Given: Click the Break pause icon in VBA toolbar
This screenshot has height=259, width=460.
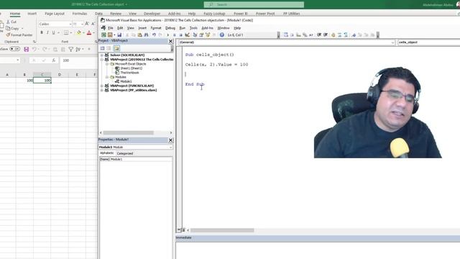Looking at the screenshot, I should [x=175, y=35].
